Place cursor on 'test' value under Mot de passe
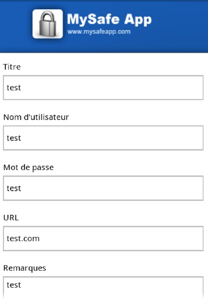Screen dimensions: 208x299 point(14,188)
